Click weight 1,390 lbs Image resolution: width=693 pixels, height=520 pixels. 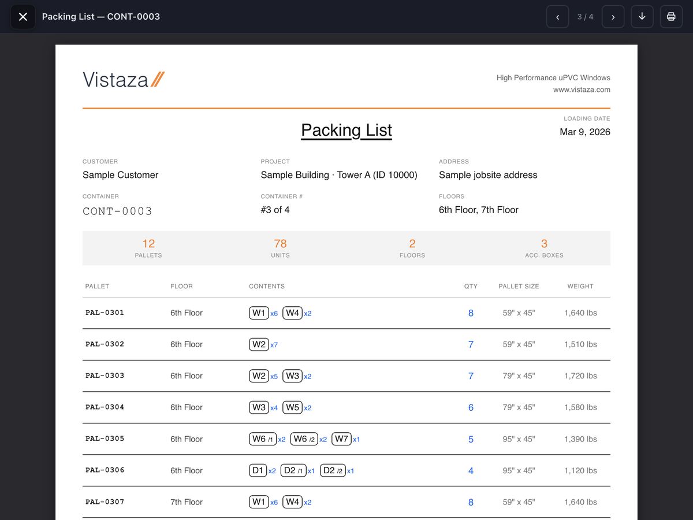click(x=580, y=439)
